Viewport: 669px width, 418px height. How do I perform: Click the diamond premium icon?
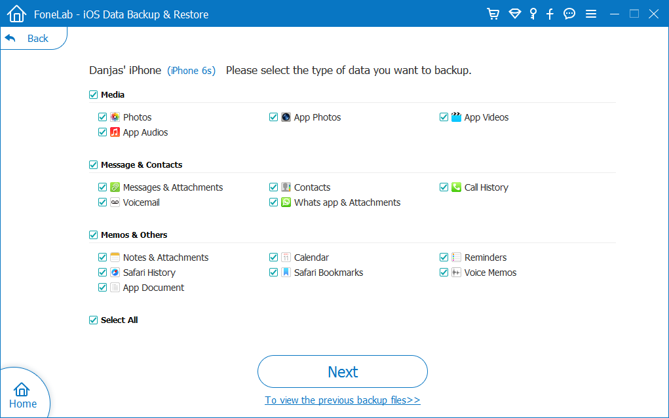515,14
